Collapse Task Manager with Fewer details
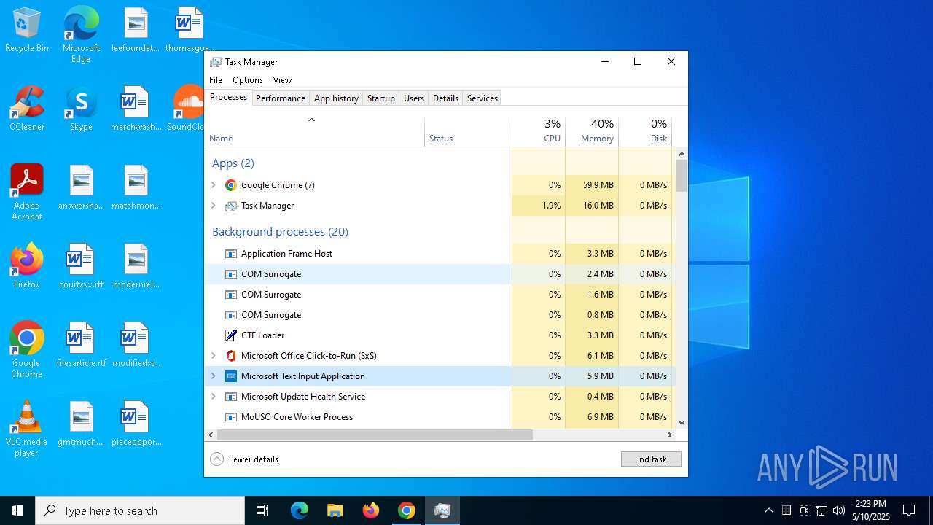Image resolution: width=933 pixels, height=525 pixels. (x=244, y=459)
